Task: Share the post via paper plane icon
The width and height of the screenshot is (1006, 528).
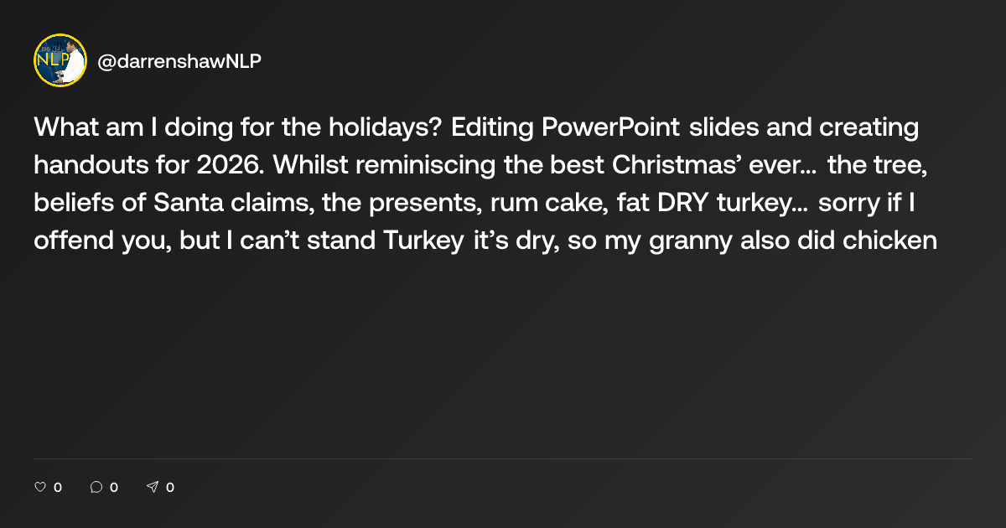Action: tap(153, 487)
